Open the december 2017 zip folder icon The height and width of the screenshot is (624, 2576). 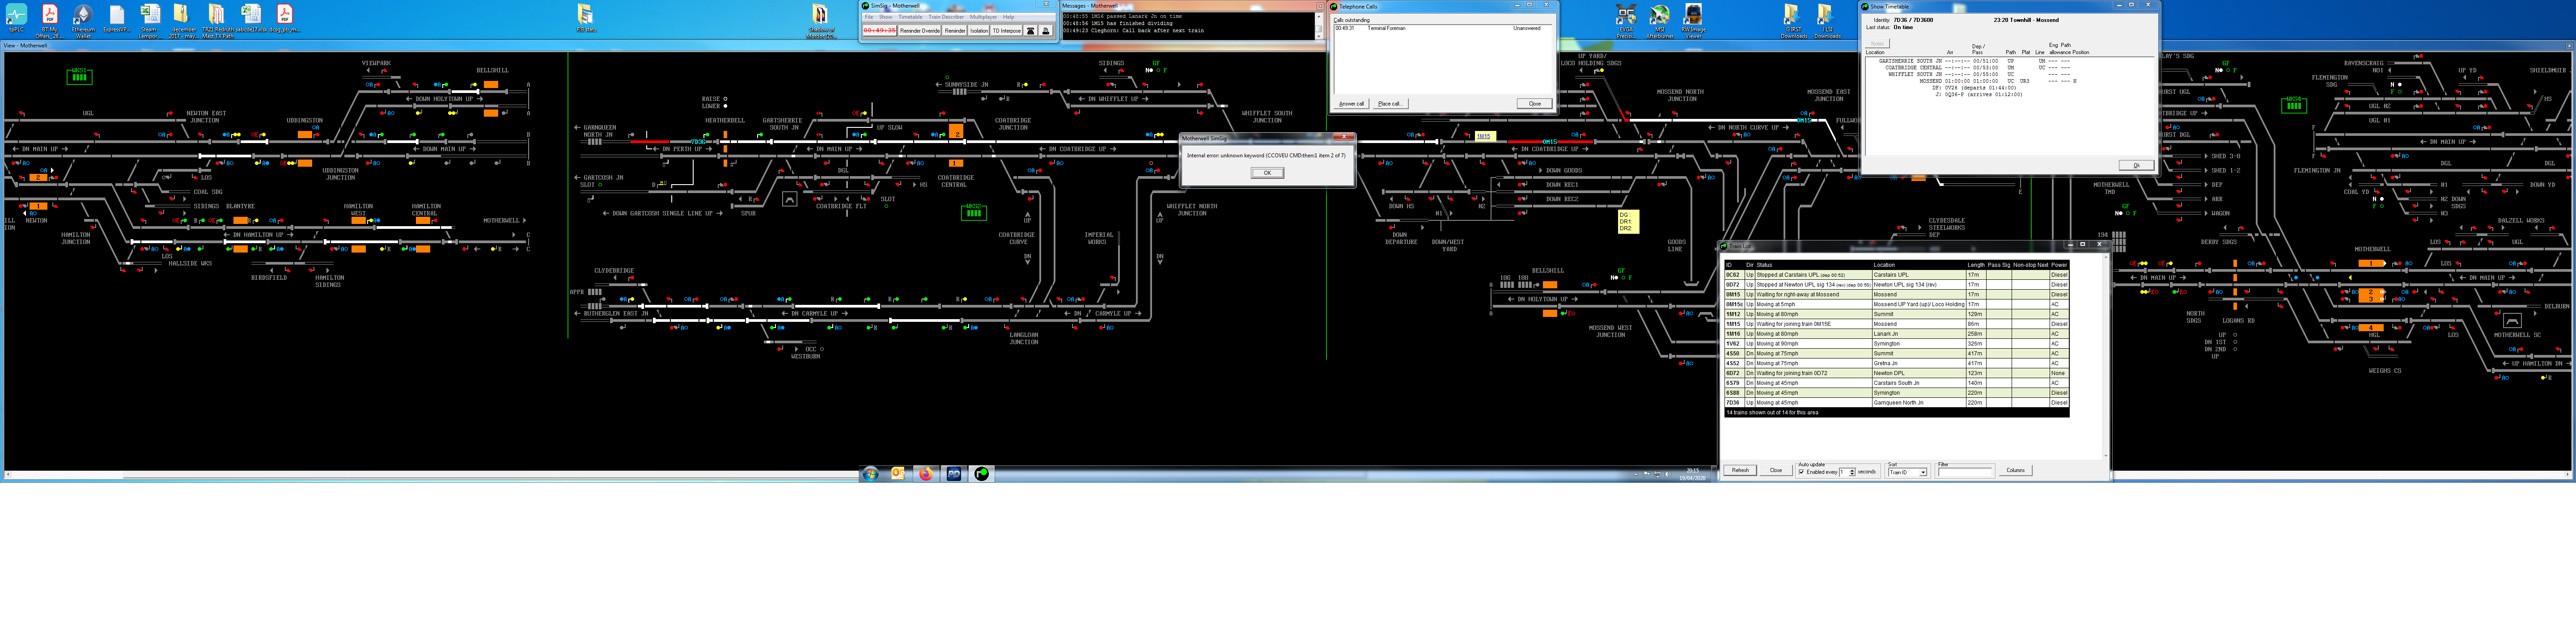coord(183,20)
